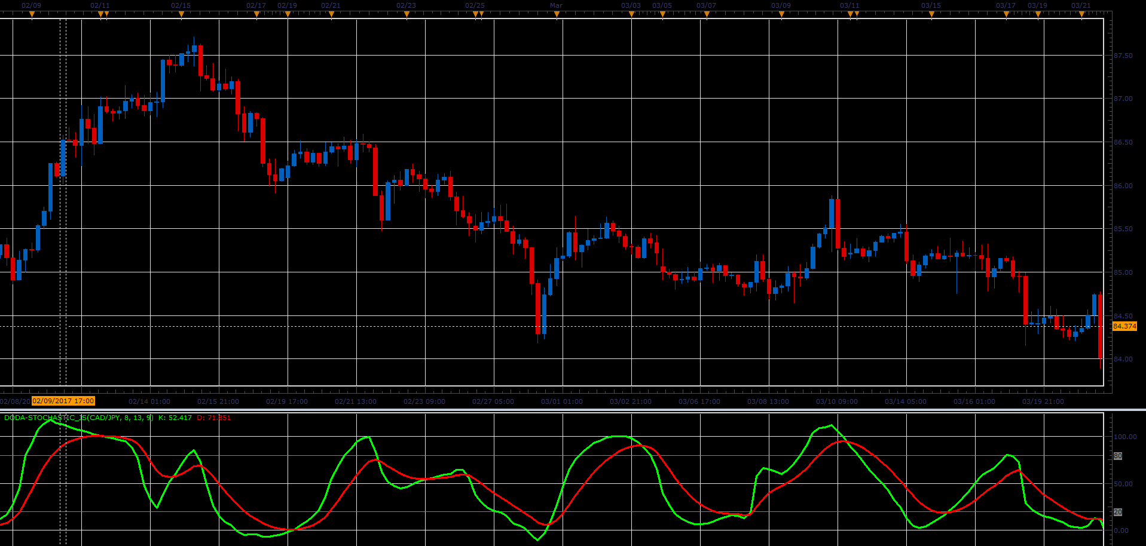The width and height of the screenshot is (1146, 546).
Task: Click the 80 overbought level tag
Action: 1118,456
